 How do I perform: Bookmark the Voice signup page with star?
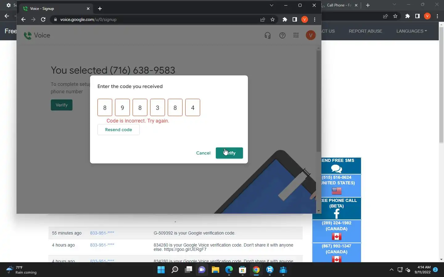[273, 19]
